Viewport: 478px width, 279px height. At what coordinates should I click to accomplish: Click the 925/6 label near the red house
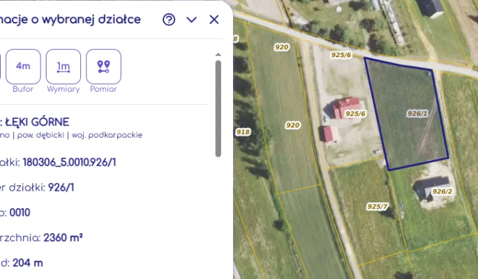(355, 114)
